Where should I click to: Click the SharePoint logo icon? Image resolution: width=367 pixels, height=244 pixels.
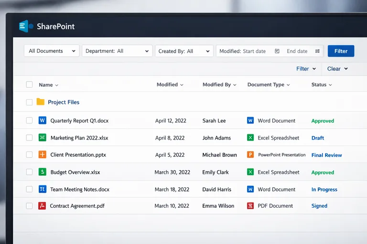tap(26, 26)
